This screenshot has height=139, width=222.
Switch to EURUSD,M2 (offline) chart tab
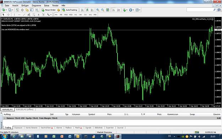25,109
